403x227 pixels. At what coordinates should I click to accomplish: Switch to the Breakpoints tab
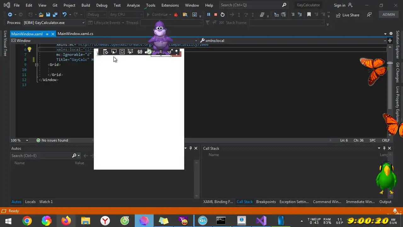(266, 202)
